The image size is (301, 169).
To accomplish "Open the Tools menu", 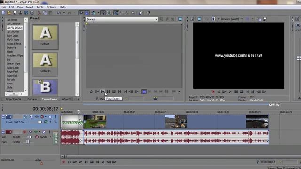I will click(x=40, y=7).
